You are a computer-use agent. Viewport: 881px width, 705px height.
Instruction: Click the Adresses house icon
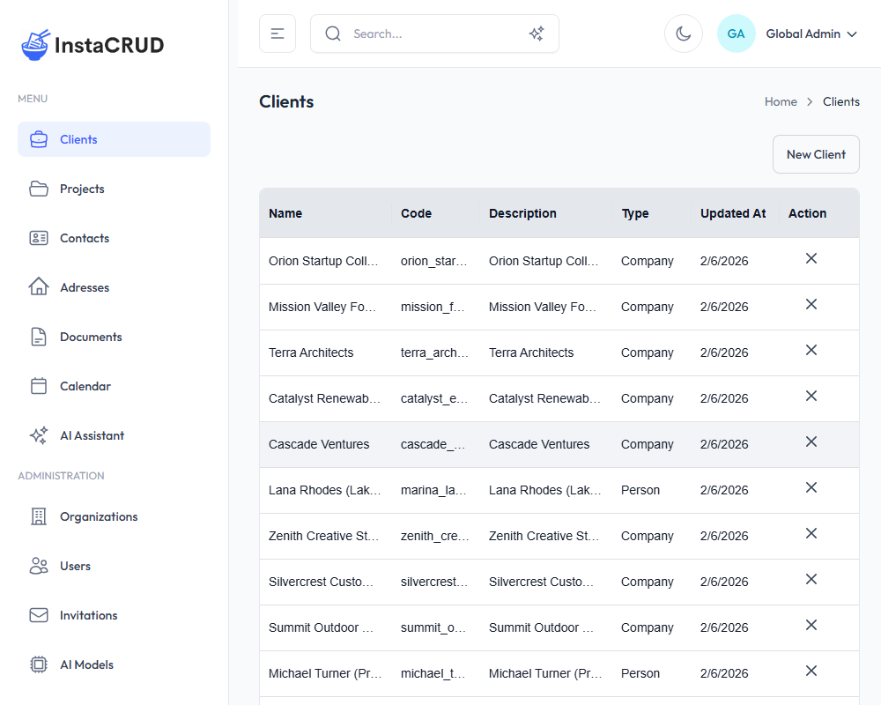coord(39,287)
